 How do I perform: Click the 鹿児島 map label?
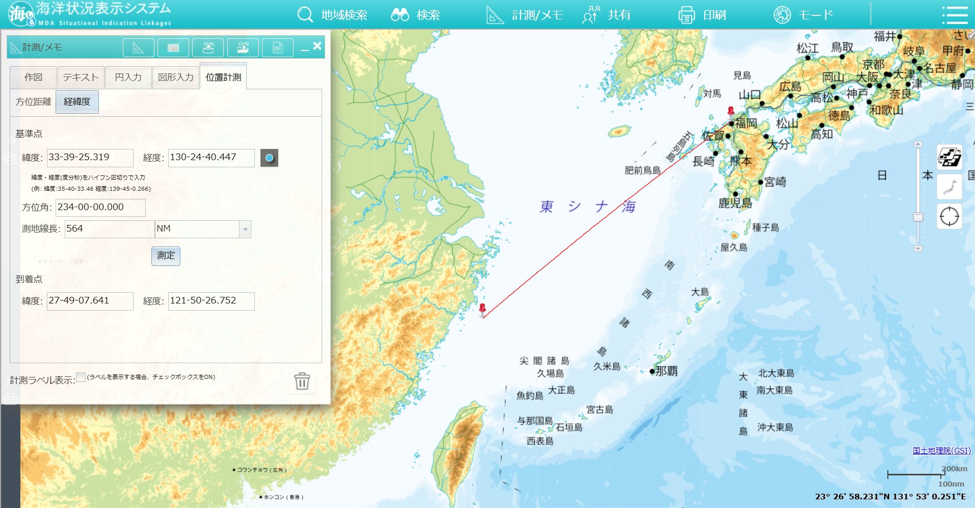point(735,203)
